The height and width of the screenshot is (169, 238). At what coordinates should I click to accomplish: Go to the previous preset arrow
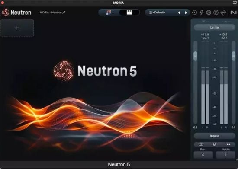click(179, 13)
